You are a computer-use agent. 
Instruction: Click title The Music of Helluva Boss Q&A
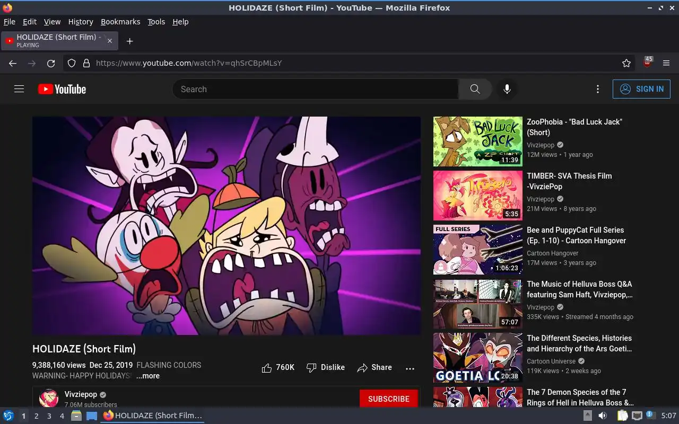580,289
